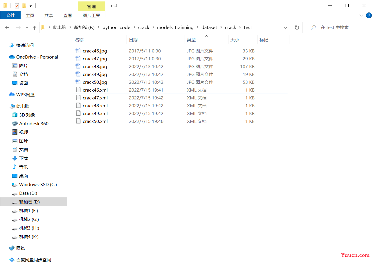Click the WPS网盘 cloud icon
Viewport: 373px width, 271px height.
click(12, 94)
